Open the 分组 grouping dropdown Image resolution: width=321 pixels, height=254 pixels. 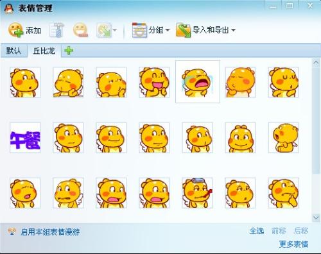coord(151,30)
